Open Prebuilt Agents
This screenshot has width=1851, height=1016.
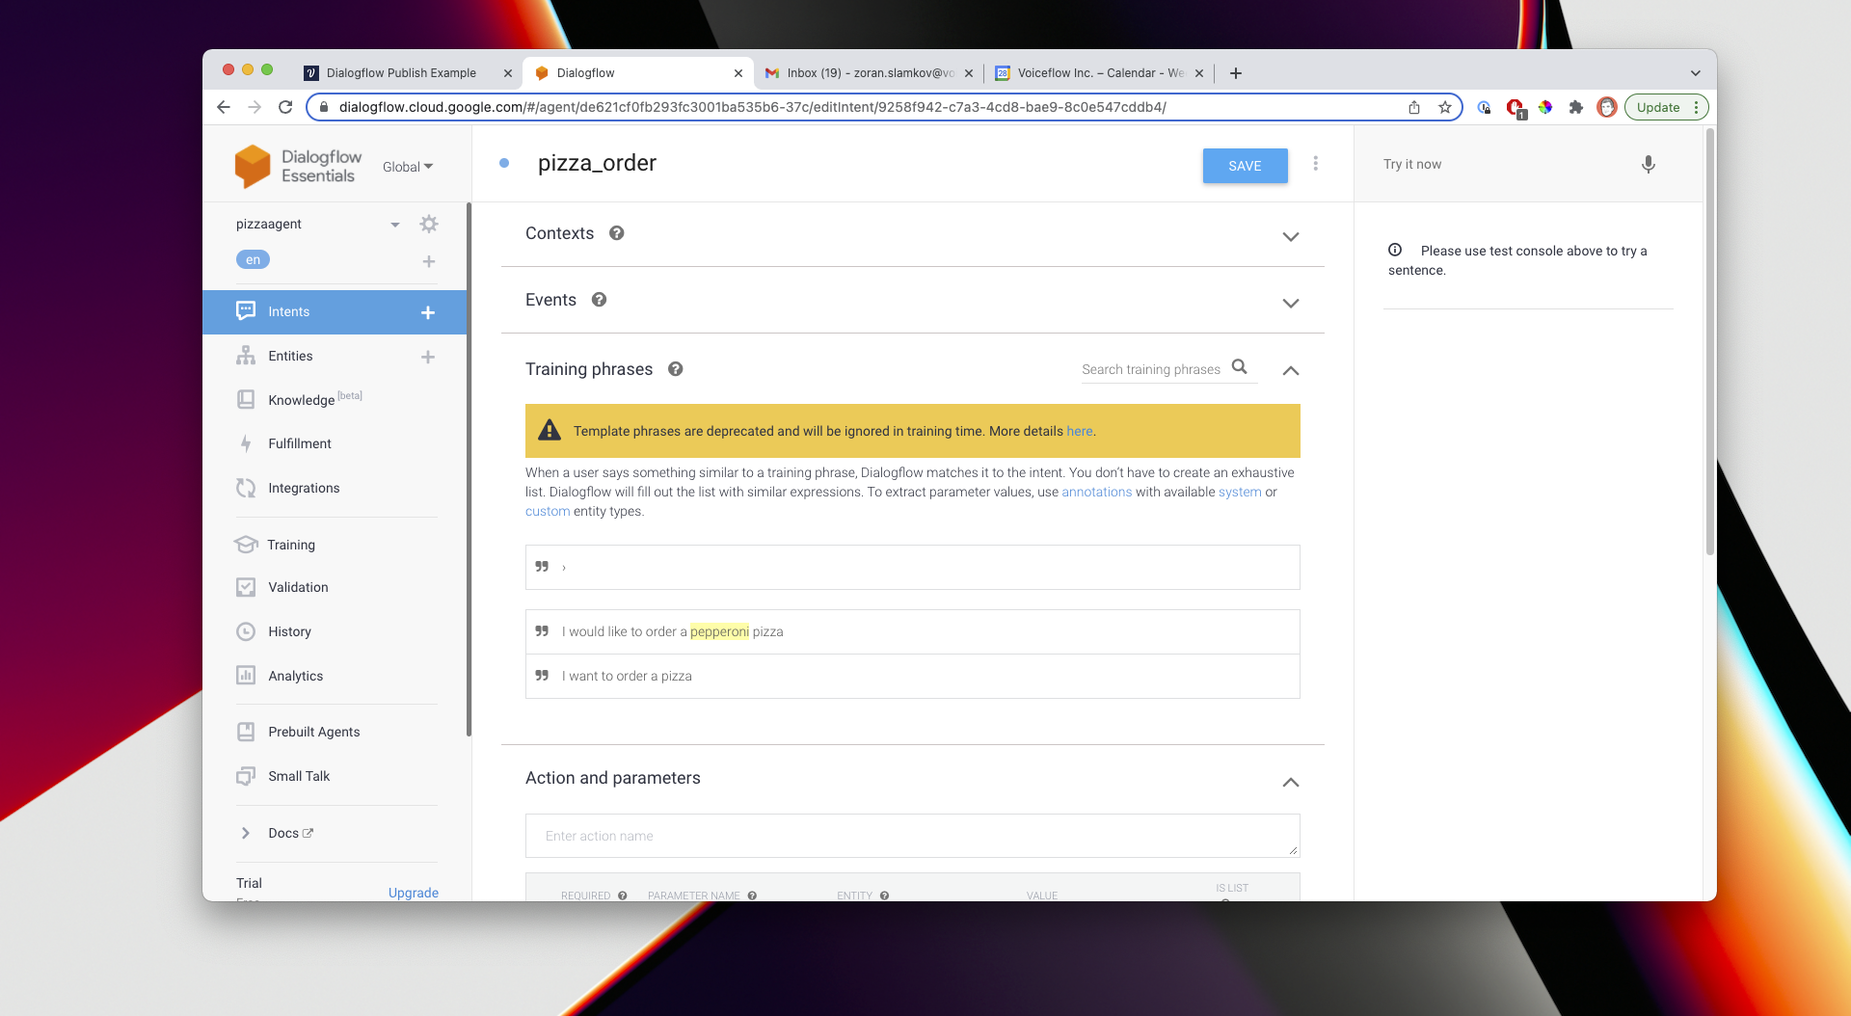[313, 732]
